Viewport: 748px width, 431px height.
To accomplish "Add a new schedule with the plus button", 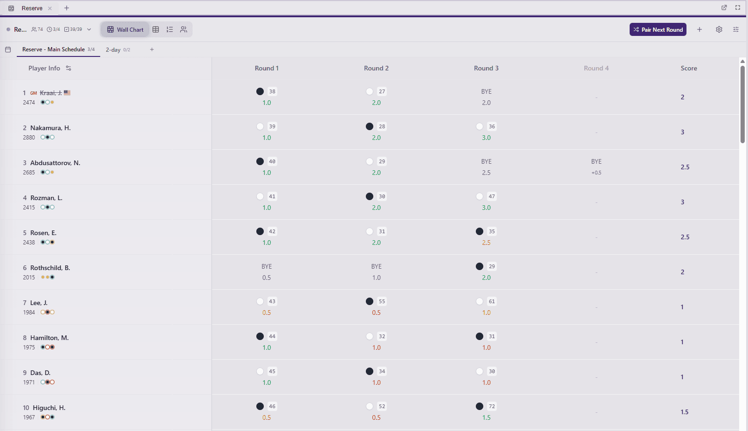I will point(151,49).
